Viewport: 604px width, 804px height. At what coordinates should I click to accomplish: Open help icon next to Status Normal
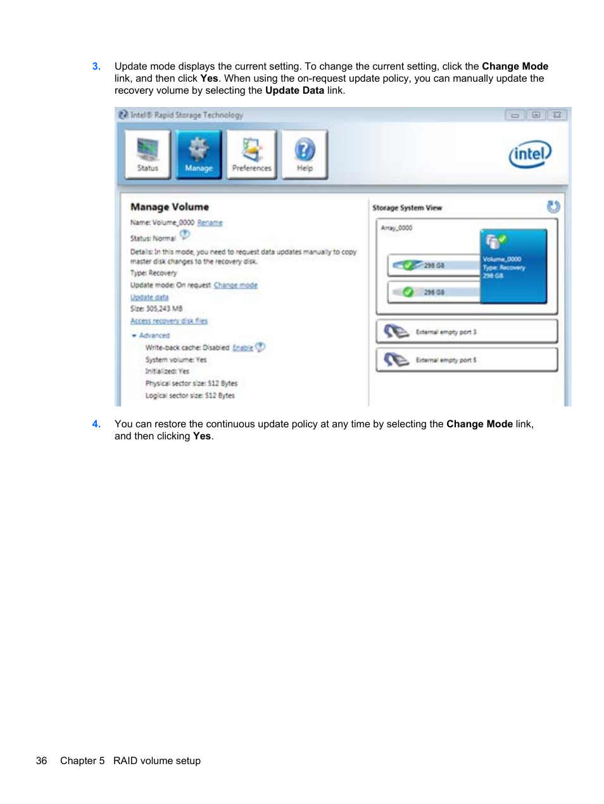[184, 235]
